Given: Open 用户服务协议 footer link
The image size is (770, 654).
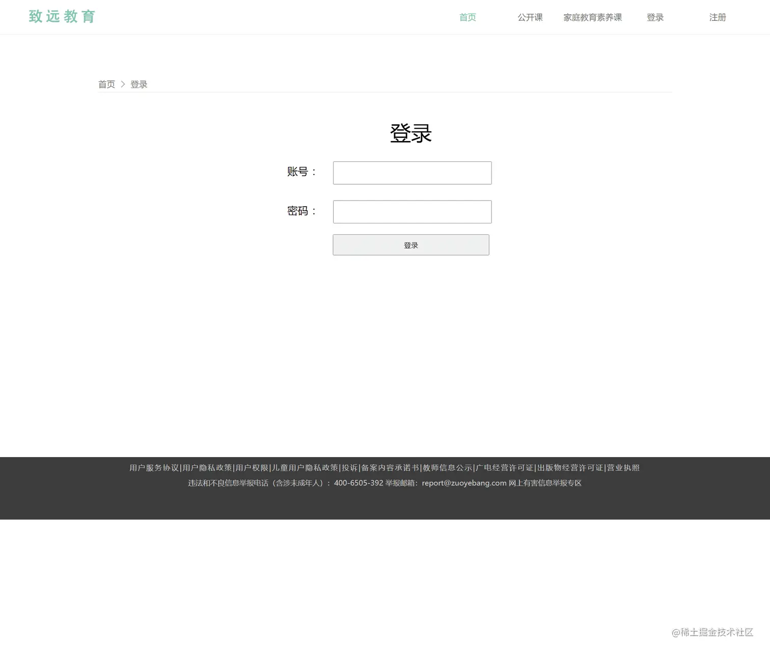Looking at the screenshot, I should click(154, 468).
